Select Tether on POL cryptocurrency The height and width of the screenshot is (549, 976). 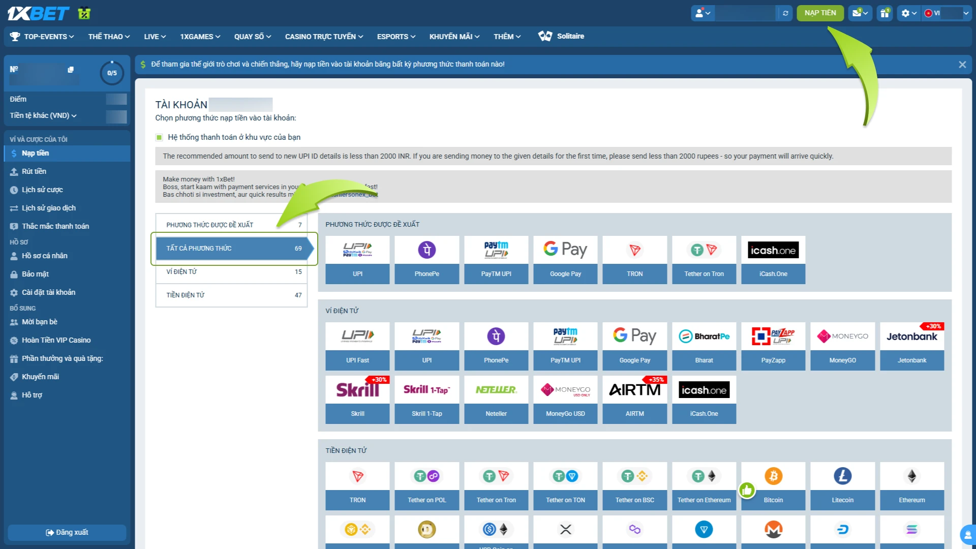tap(427, 486)
